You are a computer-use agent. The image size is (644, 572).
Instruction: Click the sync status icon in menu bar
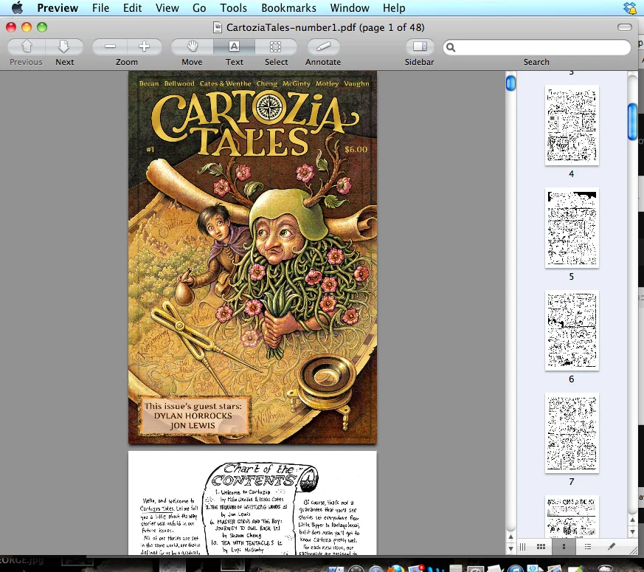(631, 8)
